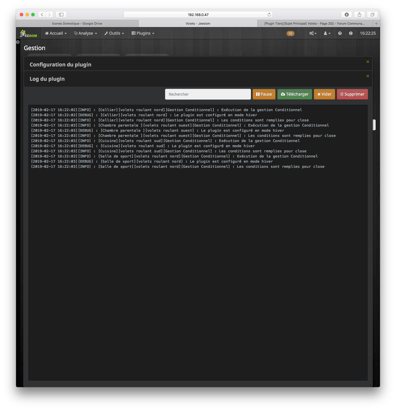Go back in Safari history
Viewport: 396px width, 410px height.
tap(42, 14)
